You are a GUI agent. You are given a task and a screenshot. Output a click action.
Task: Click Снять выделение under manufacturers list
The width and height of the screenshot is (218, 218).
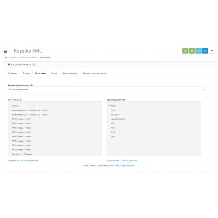click(129, 161)
